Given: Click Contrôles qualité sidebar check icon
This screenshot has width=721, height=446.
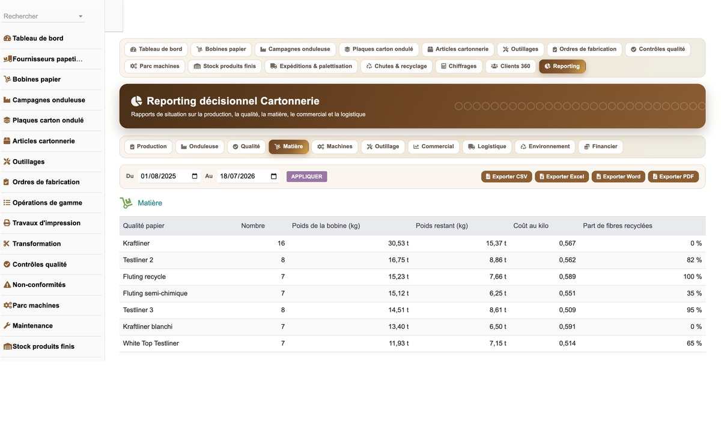Looking at the screenshot, I should click(x=7, y=264).
